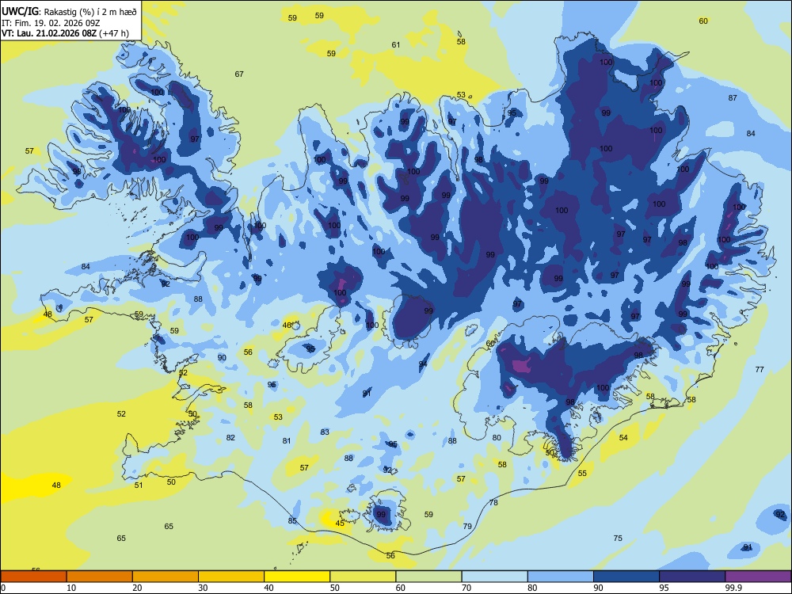Click the medium blue 80–90 legend swatch
The height and width of the screenshot is (594, 792).
click(x=561, y=577)
